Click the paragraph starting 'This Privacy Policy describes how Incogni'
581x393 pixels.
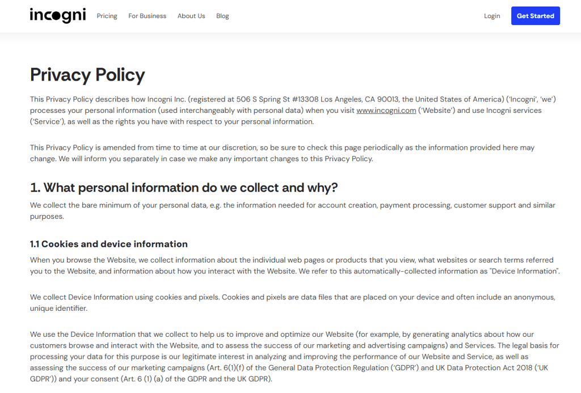293,111
